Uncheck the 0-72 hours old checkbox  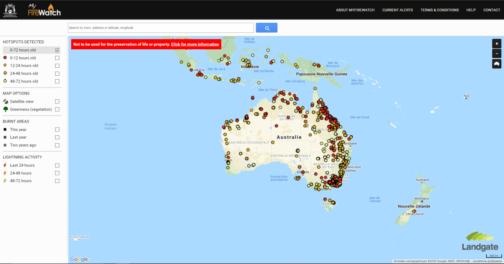pyautogui.click(x=57, y=50)
